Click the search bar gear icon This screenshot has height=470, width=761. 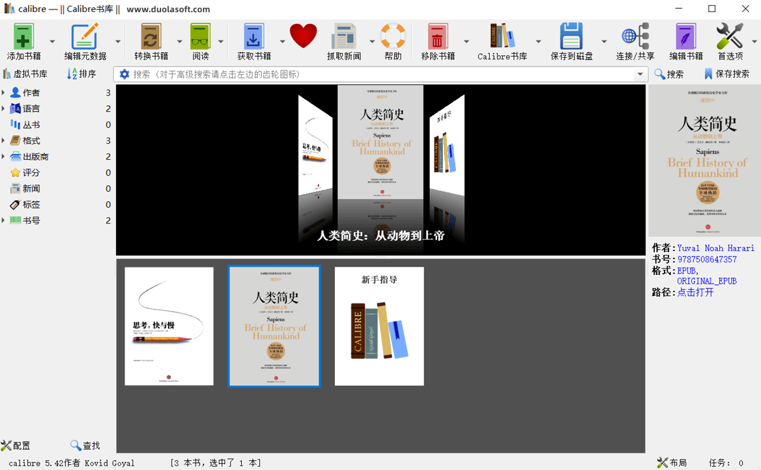point(124,74)
